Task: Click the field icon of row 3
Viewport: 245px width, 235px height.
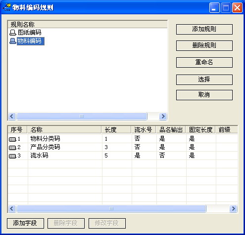Action: tap(12, 156)
